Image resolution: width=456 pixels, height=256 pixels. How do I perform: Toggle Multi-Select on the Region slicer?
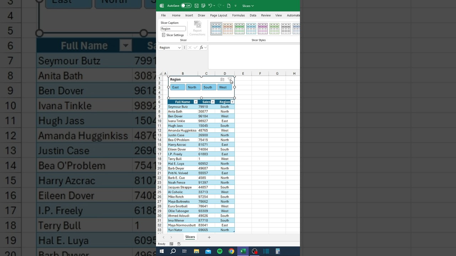click(x=222, y=79)
